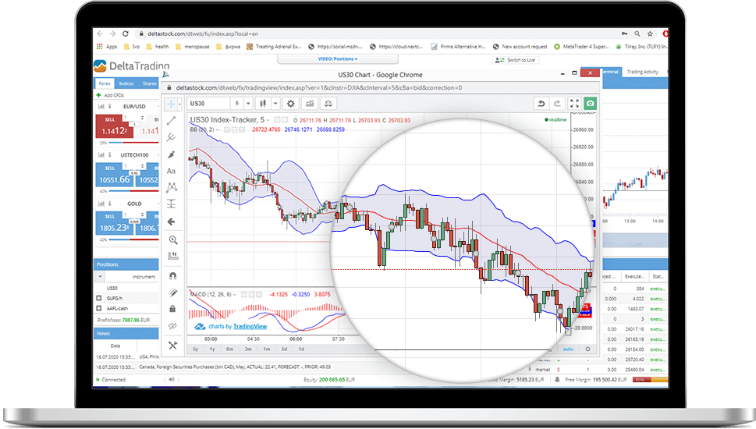Image resolution: width=756 pixels, height=429 pixels.
Task: Toggle auto scale at chart bottom
Action: (568, 349)
